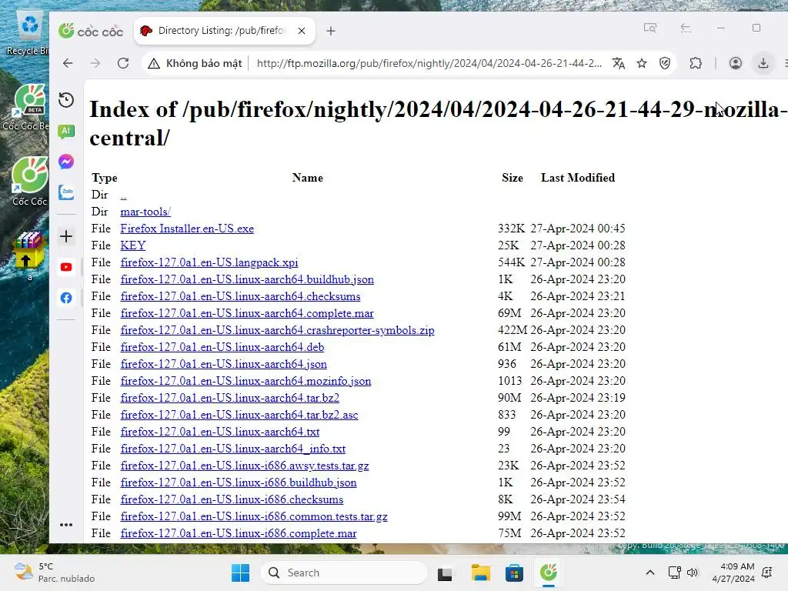Open a new tab
Screen dimensions: 788x591
click(x=331, y=31)
